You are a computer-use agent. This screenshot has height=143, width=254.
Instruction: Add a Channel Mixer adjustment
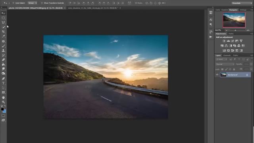click(239, 46)
